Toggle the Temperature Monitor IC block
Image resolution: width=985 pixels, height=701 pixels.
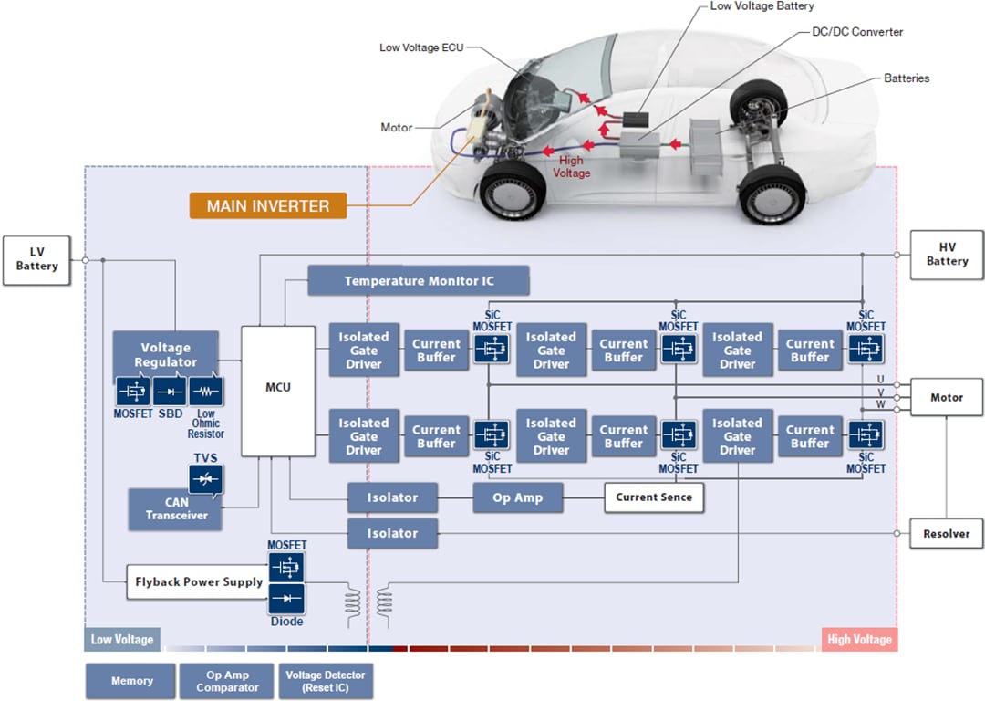tap(419, 280)
